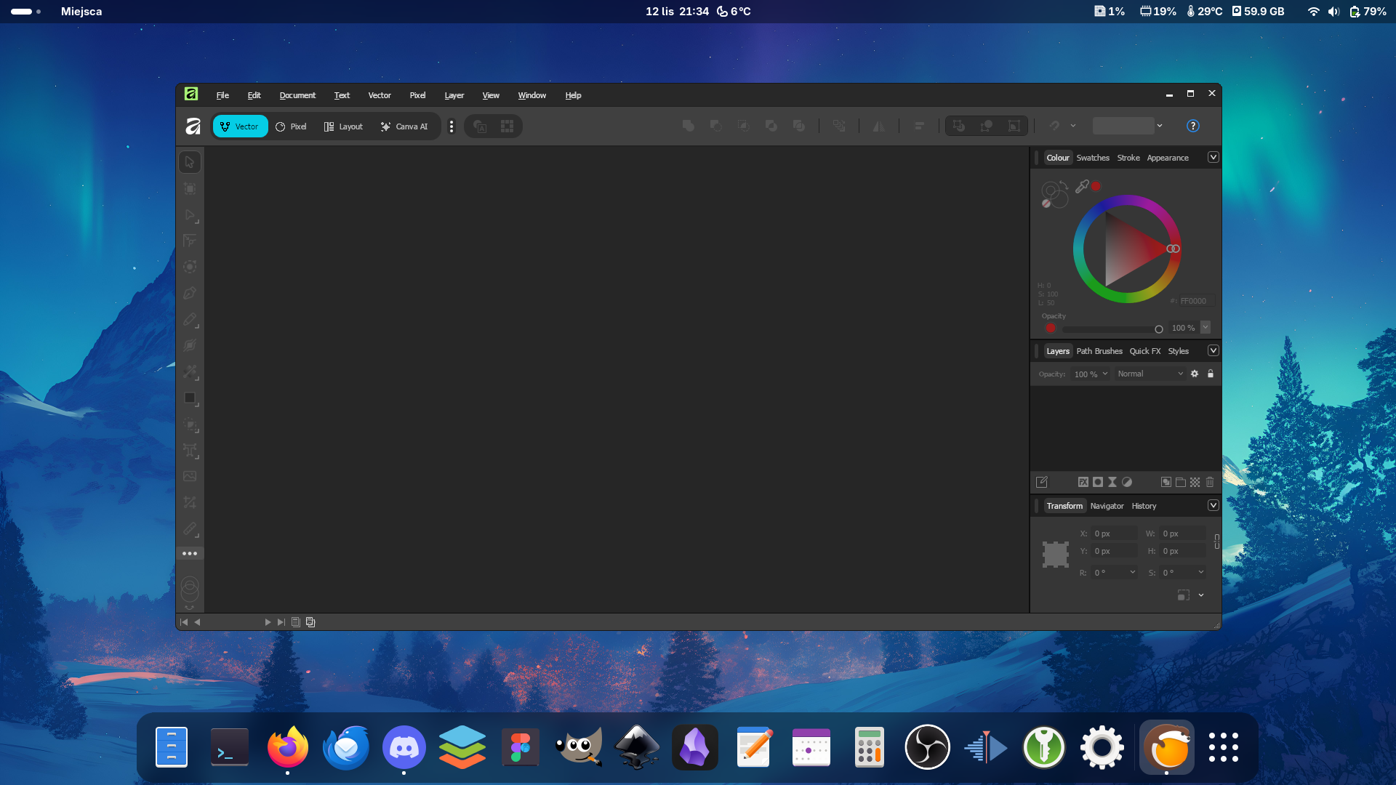The width and height of the screenshot is (1396, 785).
Task: Open the layer settings cog icon
Action: click(x=1195, y=374)
